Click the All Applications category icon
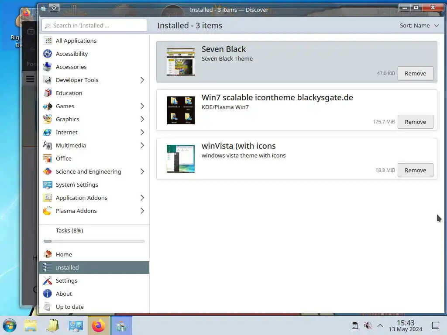 click(48, 41)
